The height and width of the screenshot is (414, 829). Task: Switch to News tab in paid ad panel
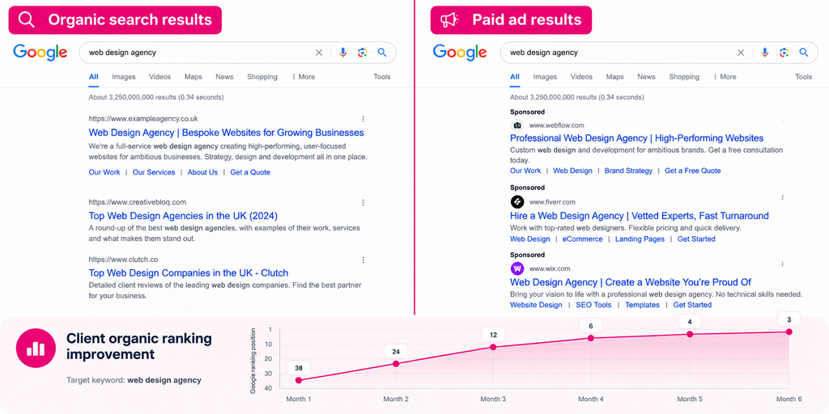[646, 77]
